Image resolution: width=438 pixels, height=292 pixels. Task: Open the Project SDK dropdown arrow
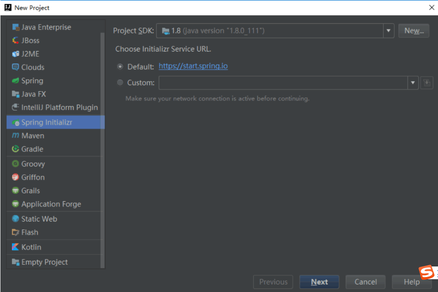click(388, 31)
